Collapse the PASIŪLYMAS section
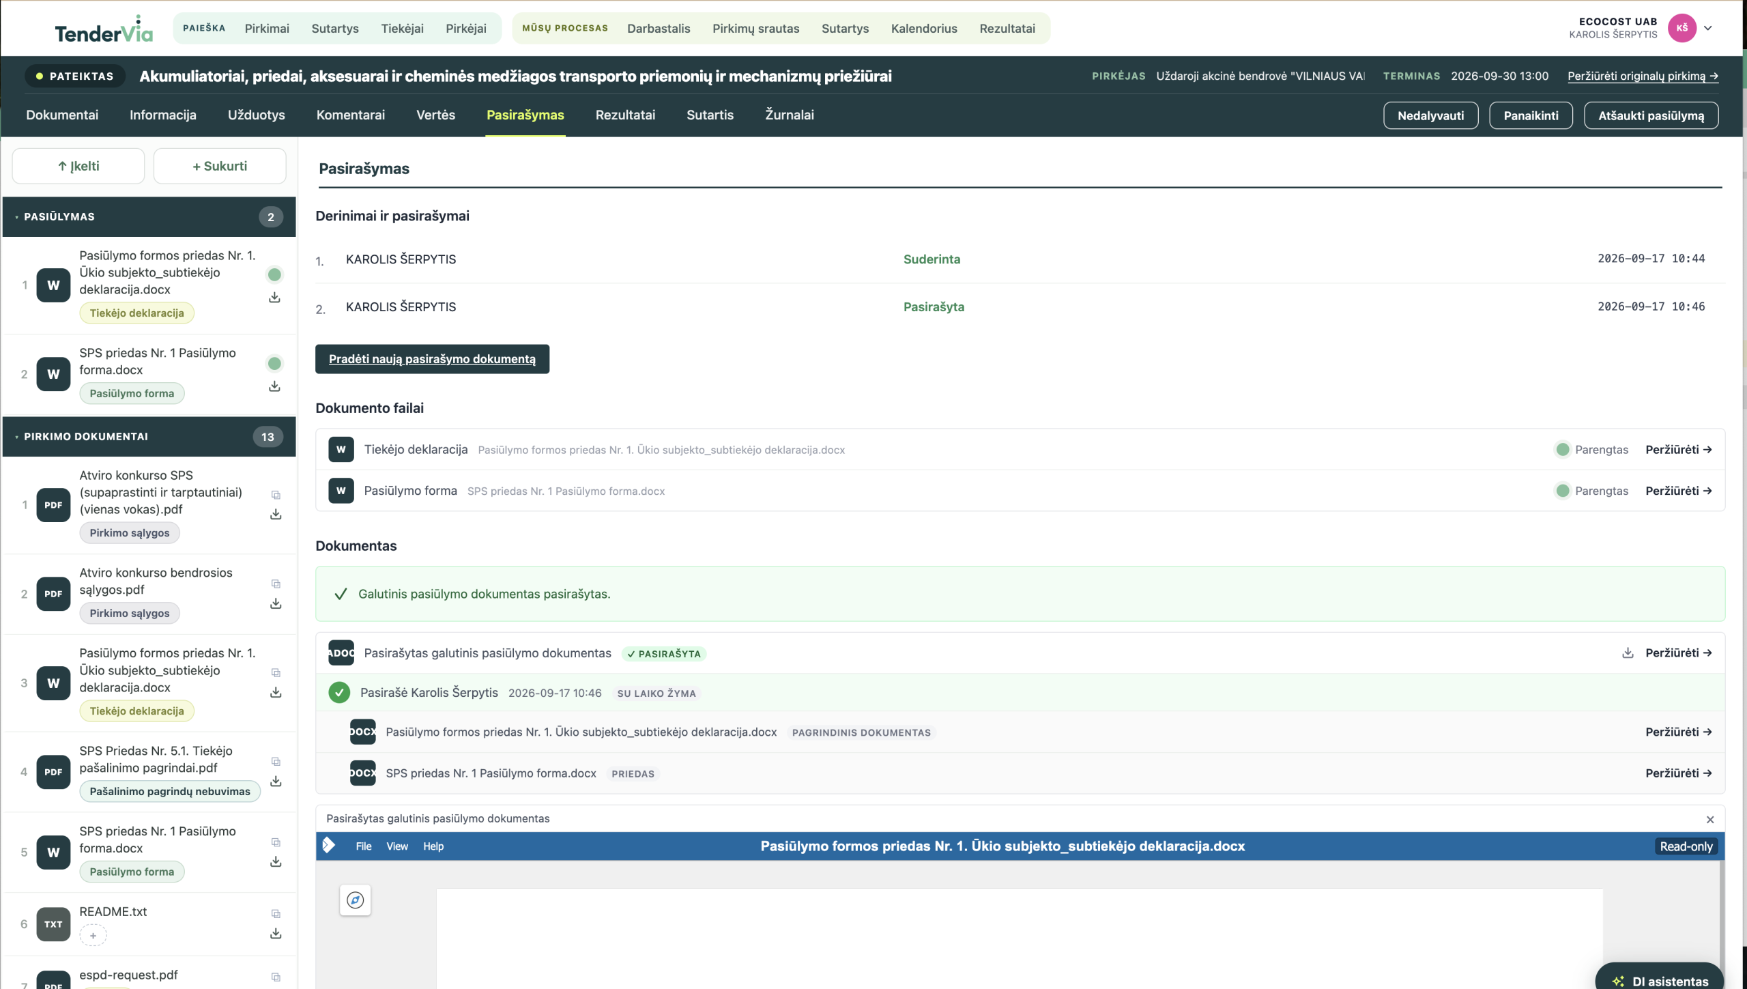The image size is (1747, 989). click(x=149, y=216)
